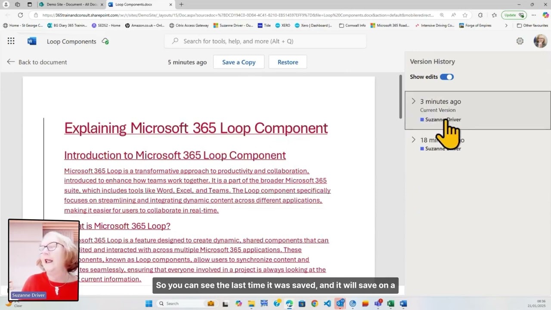This screenshot has width=551, height=310.
Task: Open the browser favourites list icon
Action: point(494,15)
